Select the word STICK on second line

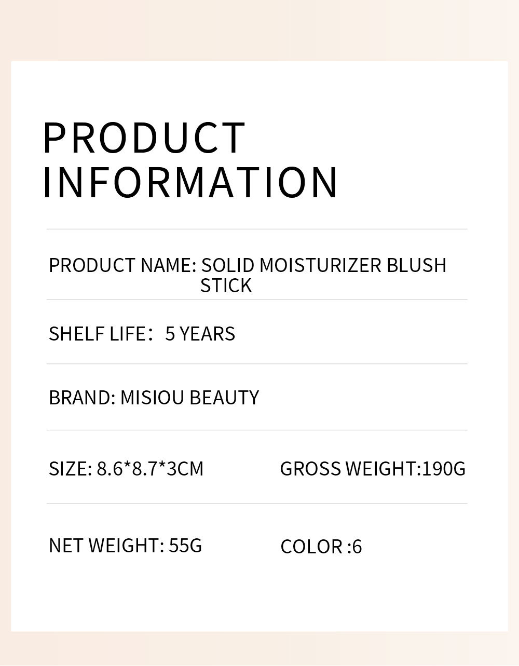[226, 286]
